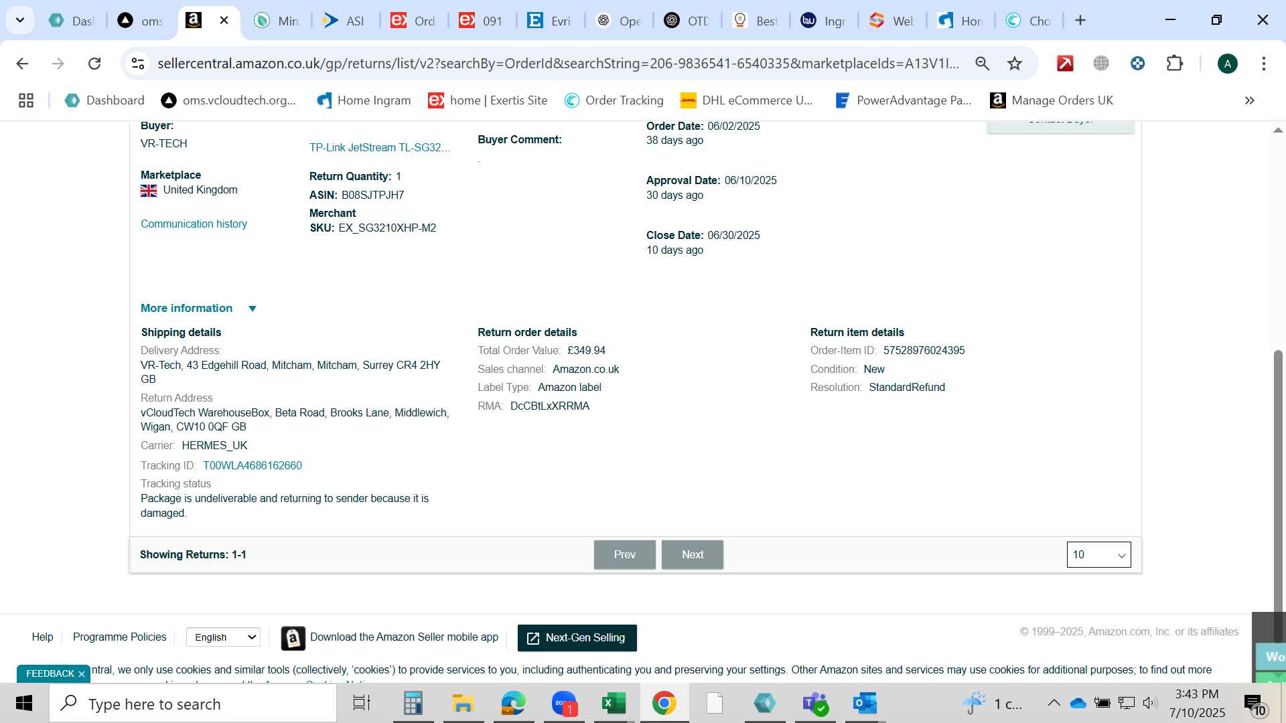
Task: Open the PowerAdvantage bookmark
Action: point(904,100)
